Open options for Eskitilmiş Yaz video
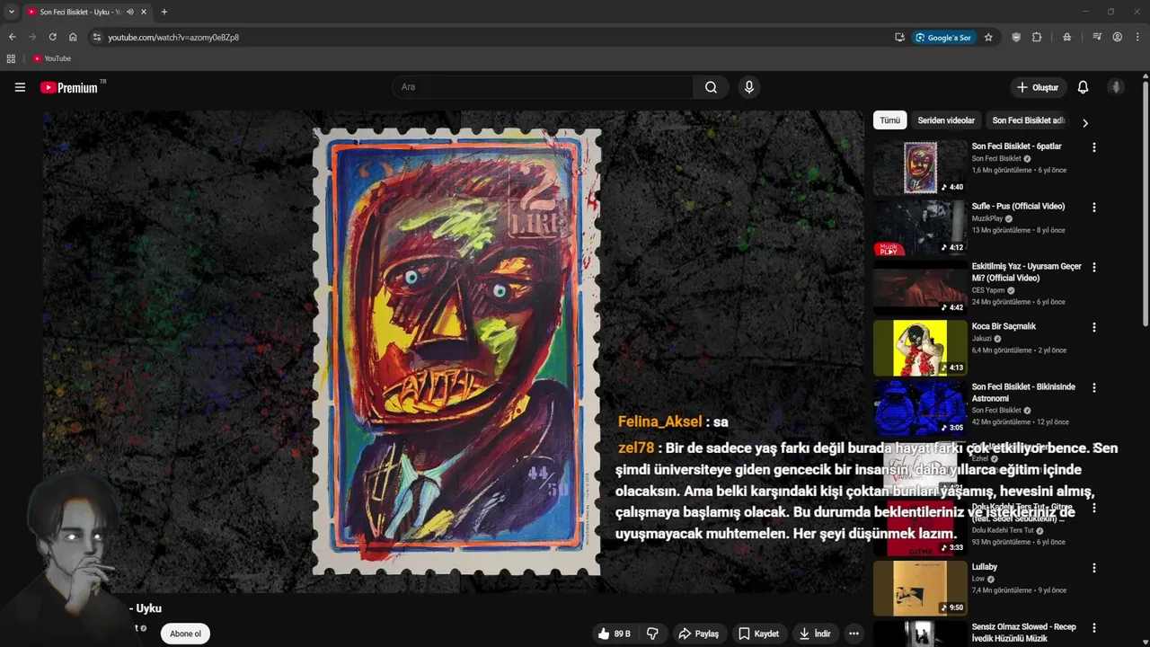The image size is (1150, 647). click(x=1093, y=268)
